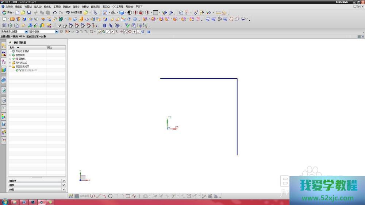This screenshot has width=365, height=205.
Task: Click the Windows Start orb on the taskbar
Action: (x=4, y=202)
